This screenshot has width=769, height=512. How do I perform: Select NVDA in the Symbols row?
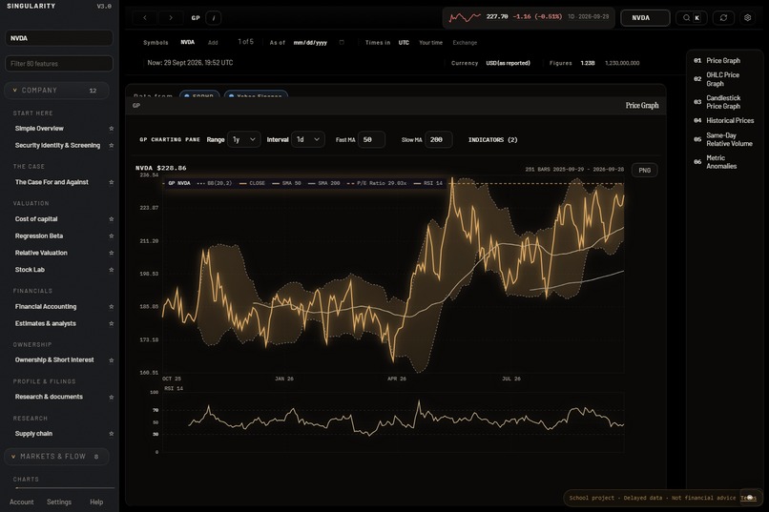[187, 42]
